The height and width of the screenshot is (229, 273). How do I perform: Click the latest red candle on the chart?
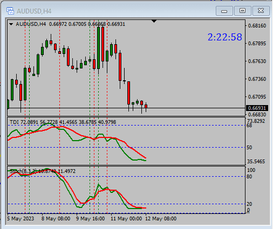click(146, 106)
